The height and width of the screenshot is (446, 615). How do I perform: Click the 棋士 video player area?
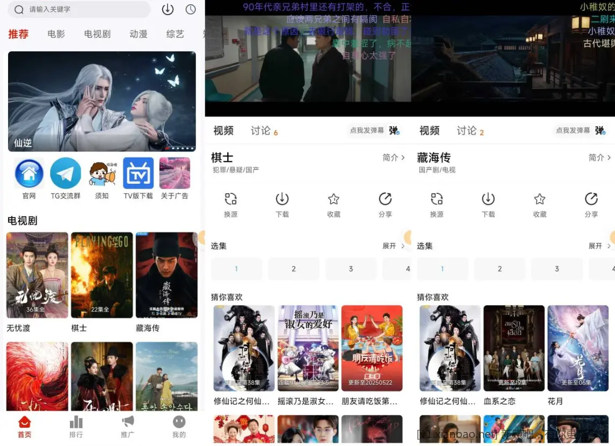click(308, 58)
